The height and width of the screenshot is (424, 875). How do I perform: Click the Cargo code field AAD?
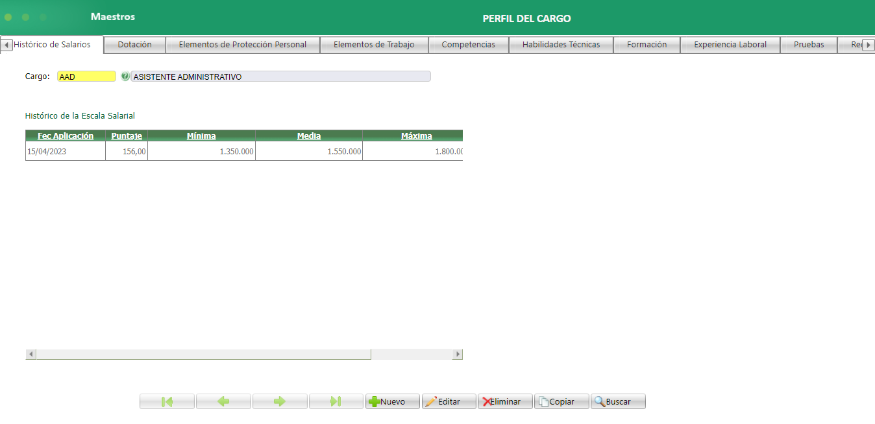coord(86,77)
